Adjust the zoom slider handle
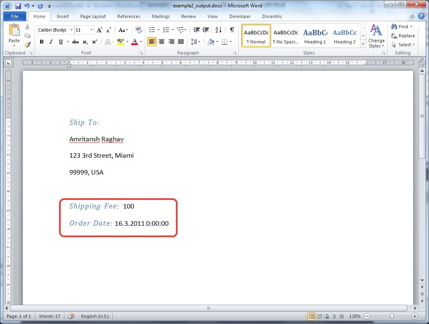 coord(392,316)
